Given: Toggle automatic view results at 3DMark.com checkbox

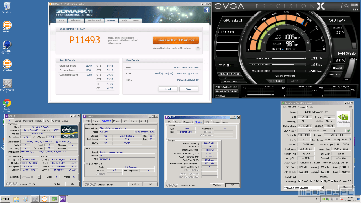Looking at the screenshot, I should [198, 48].
